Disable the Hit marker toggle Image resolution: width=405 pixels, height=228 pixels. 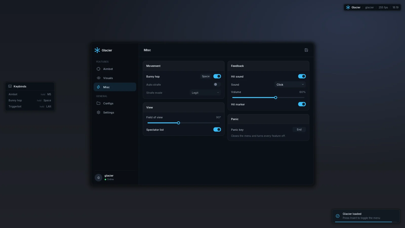pyautogui.click(x=302, y=104)
